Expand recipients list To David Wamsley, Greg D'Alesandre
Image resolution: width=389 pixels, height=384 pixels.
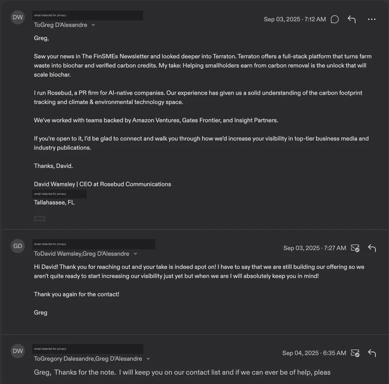point(136,254)
